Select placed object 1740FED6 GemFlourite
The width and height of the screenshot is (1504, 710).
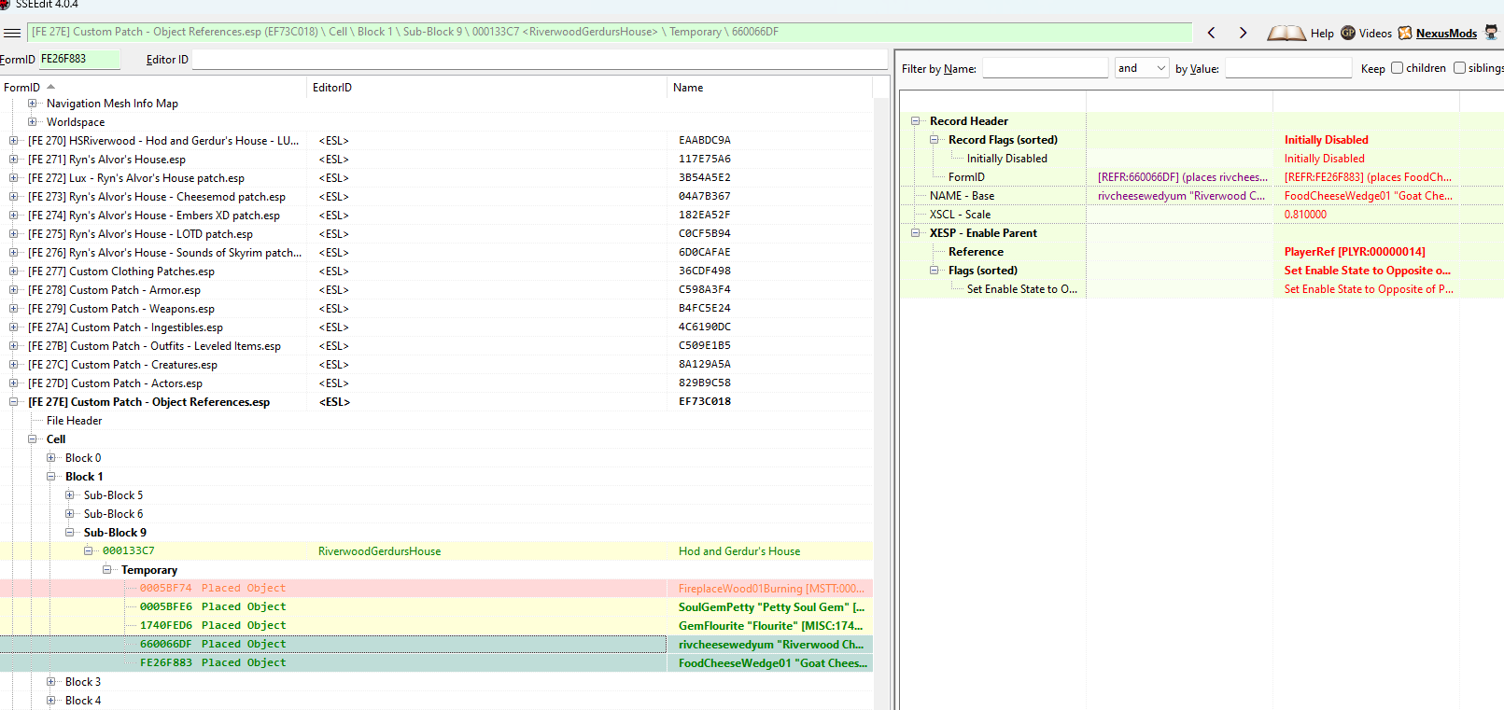tap(436, 626)
